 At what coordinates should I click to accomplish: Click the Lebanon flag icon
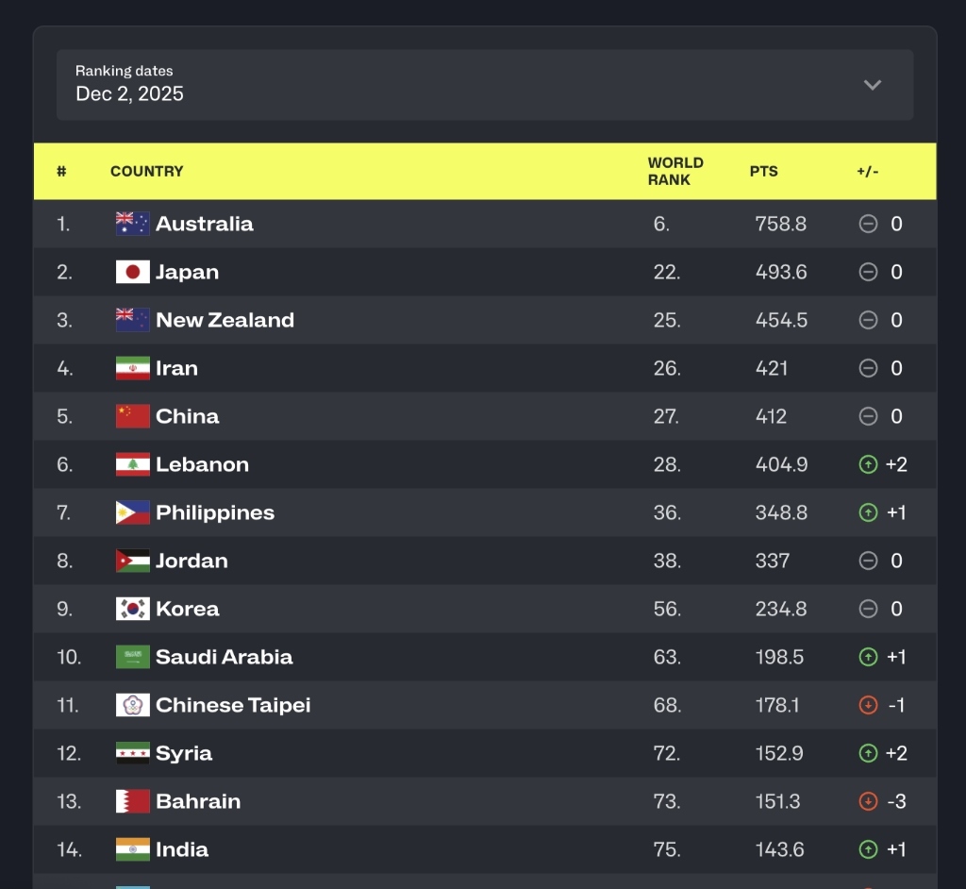[132, 464]
